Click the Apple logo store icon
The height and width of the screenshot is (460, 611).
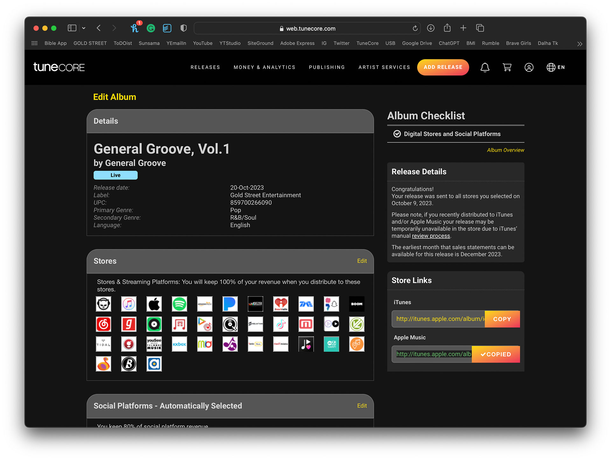[x=154, y=304]
